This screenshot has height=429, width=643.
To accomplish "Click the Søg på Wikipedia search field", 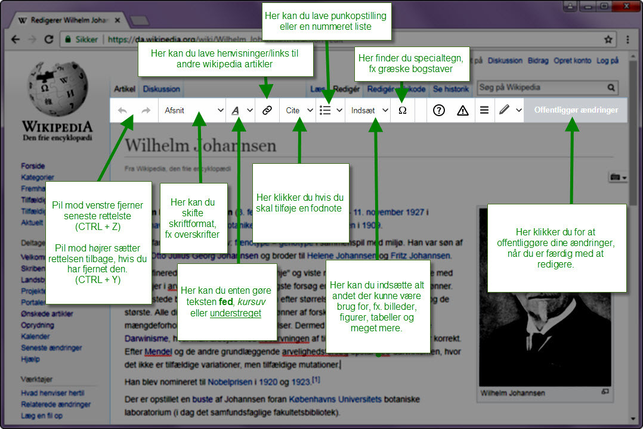I will pyautogui.click(x=542, y=87).
